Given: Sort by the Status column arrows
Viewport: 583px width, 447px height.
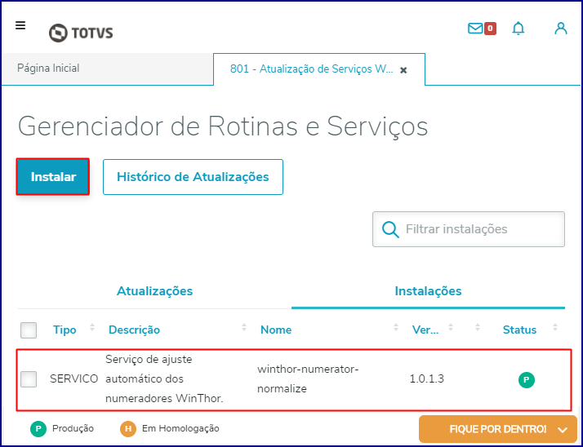Looking at the screenshot, I should (555, 327).
